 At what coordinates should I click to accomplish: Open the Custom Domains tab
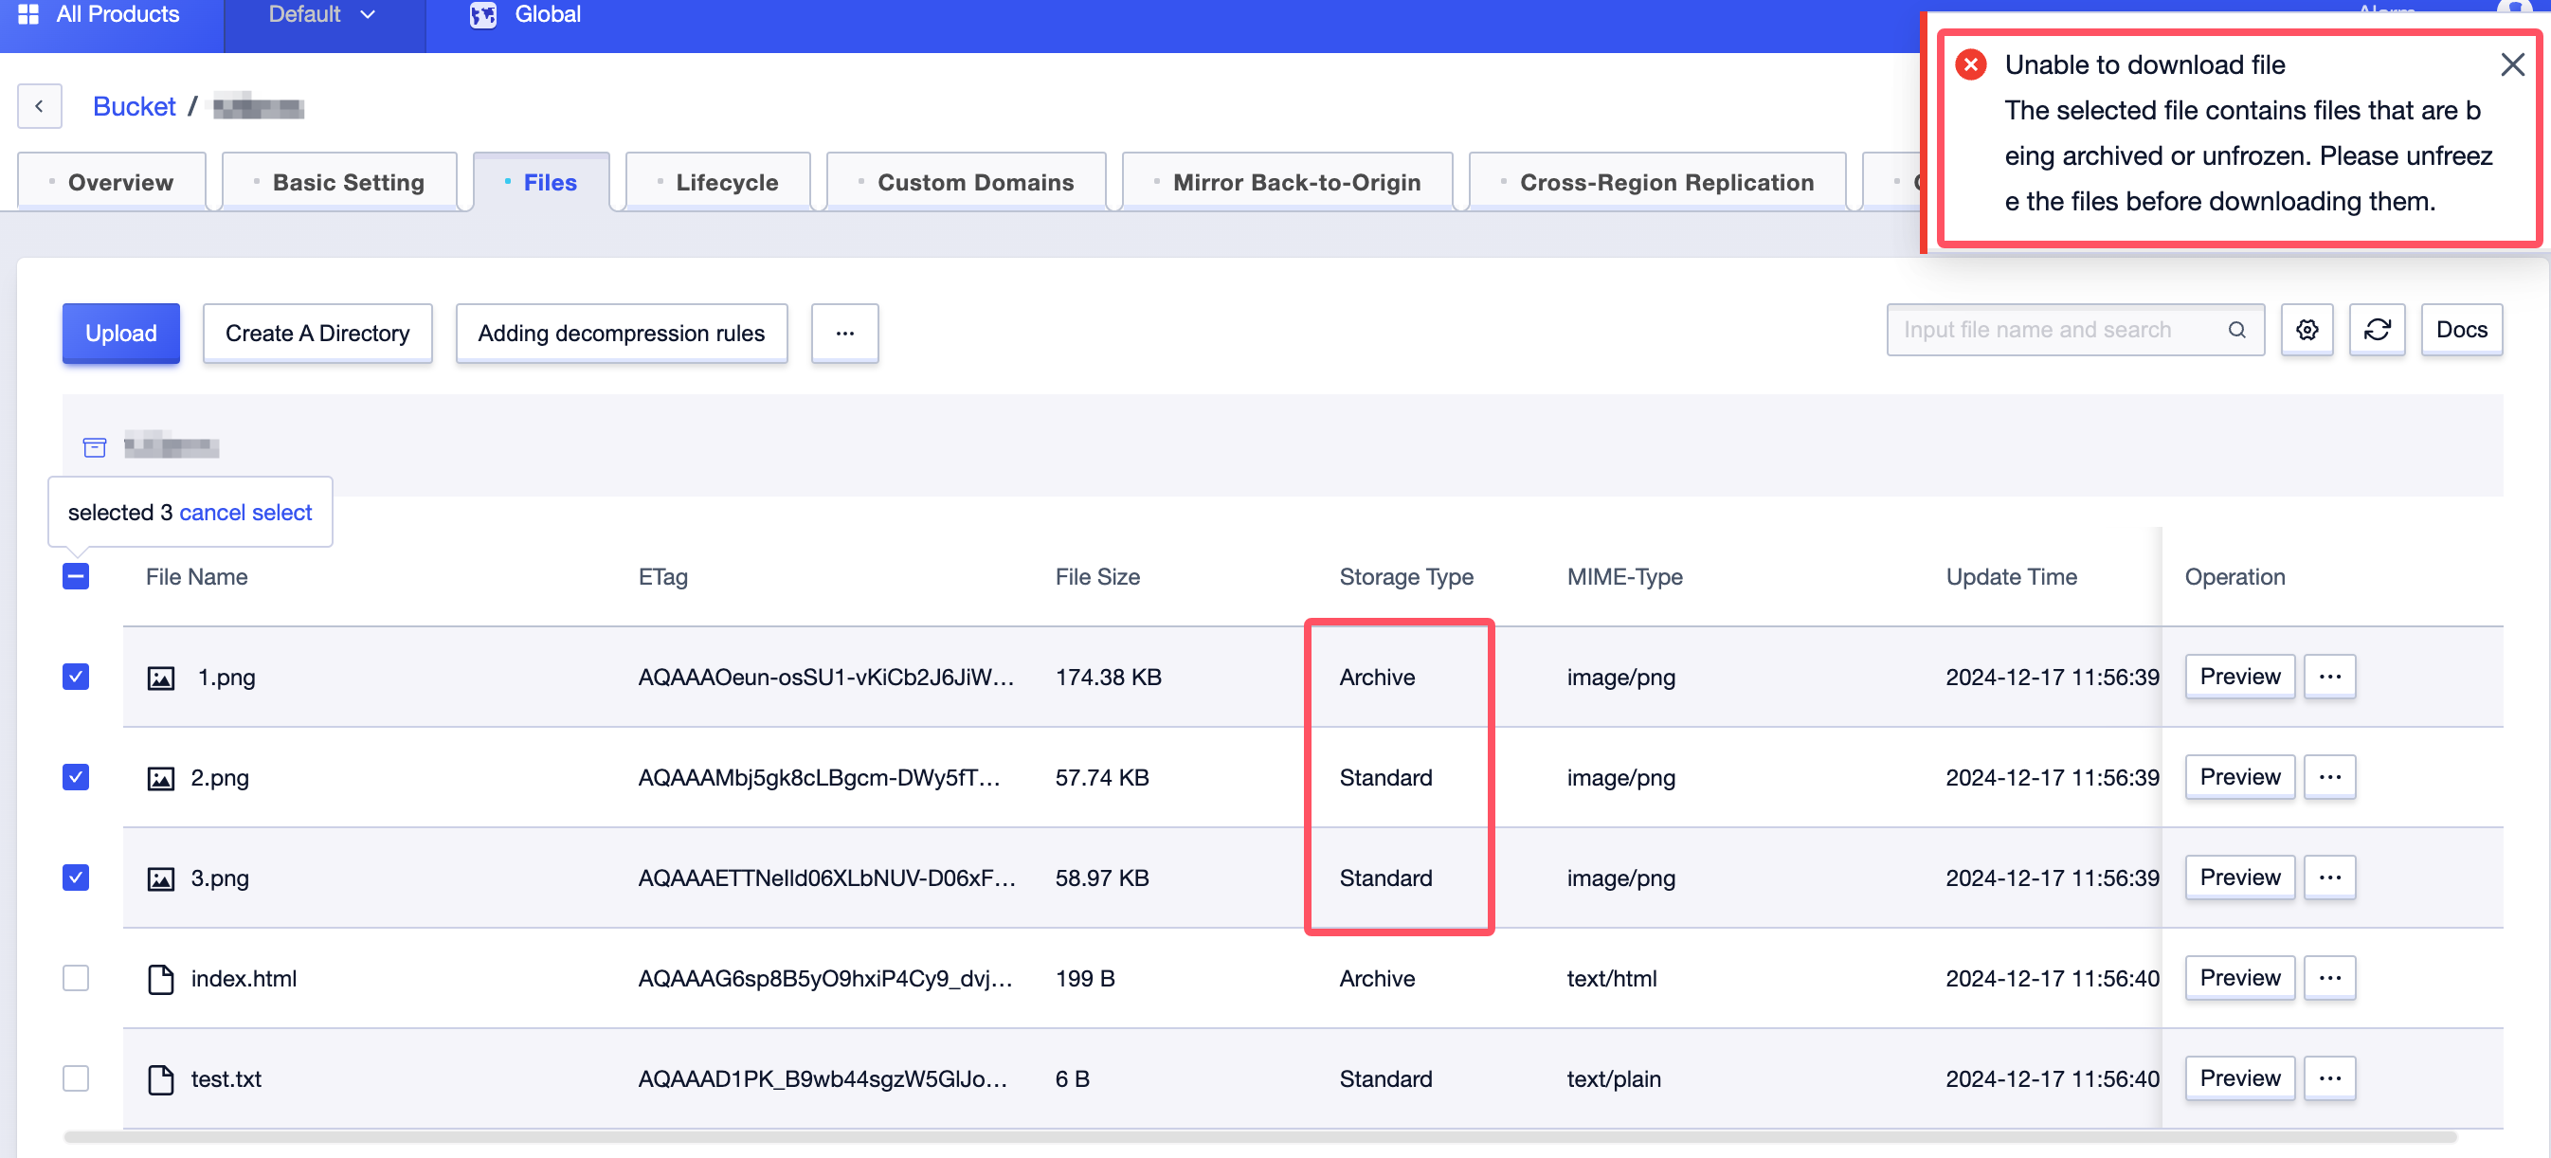967,182
